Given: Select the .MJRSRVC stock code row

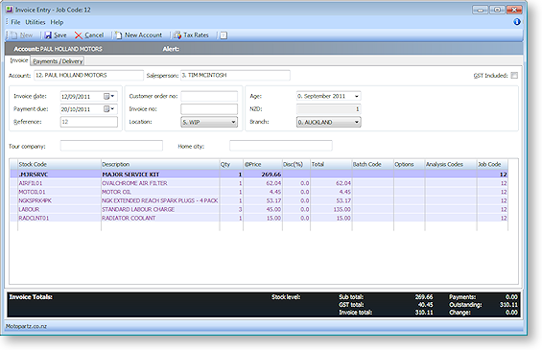Looking at the screenshot, I should point(259,175).
